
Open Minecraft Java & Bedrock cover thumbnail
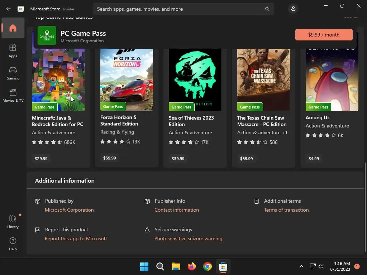58,79
